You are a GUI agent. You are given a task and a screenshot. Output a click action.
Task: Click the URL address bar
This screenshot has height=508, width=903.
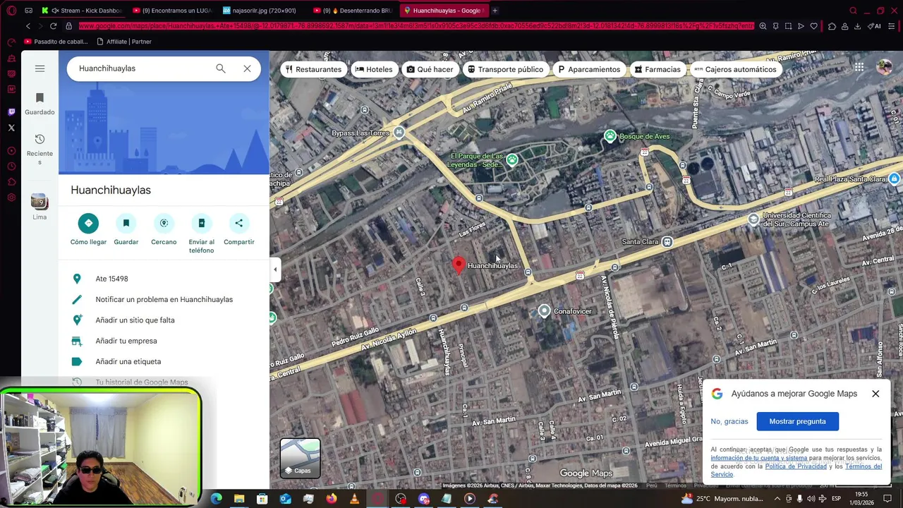point(416,26)
